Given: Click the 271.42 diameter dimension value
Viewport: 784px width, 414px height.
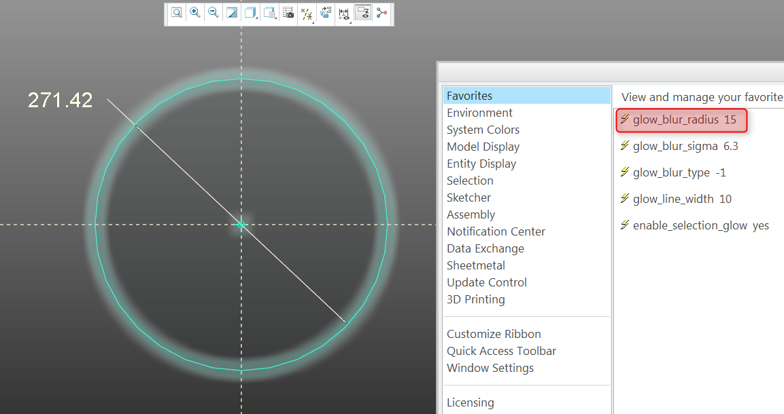Looking at the screenshot, I should (x=60, y=100).
